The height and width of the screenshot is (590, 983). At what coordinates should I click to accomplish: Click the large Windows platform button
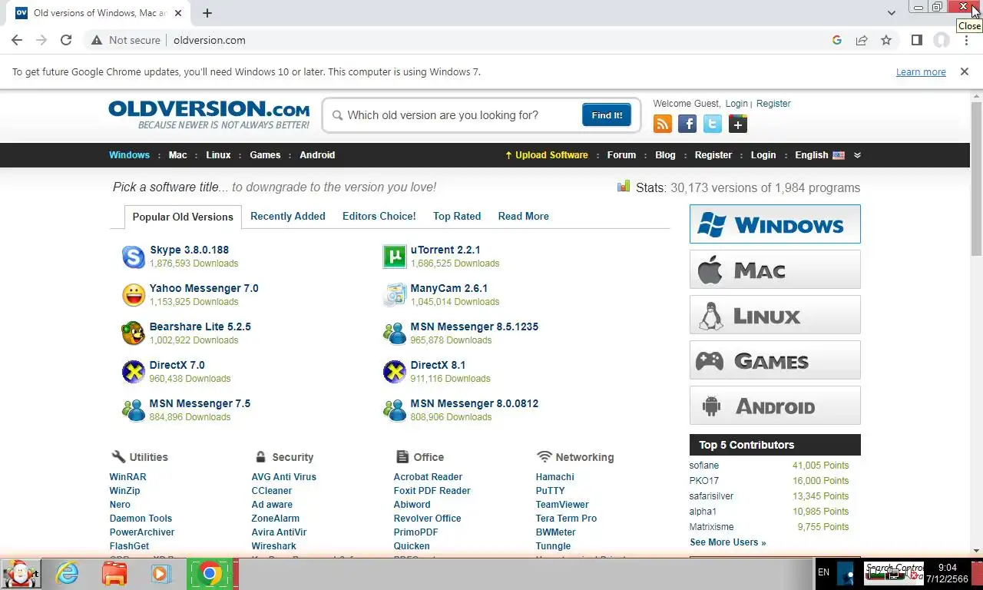(x=775, y=224)
